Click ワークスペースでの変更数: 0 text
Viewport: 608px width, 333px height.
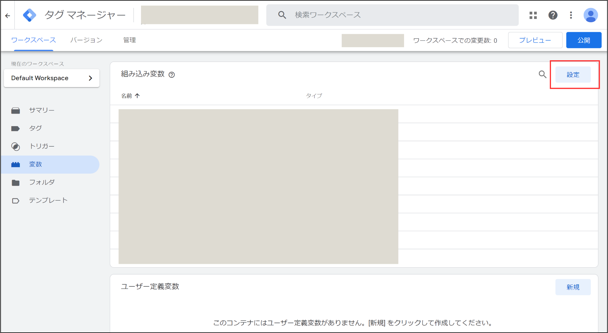[x=455, y=40]
